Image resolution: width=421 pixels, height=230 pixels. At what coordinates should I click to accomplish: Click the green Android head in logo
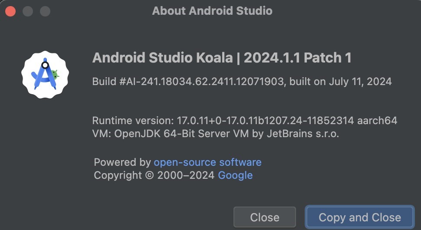coord(55,74)
